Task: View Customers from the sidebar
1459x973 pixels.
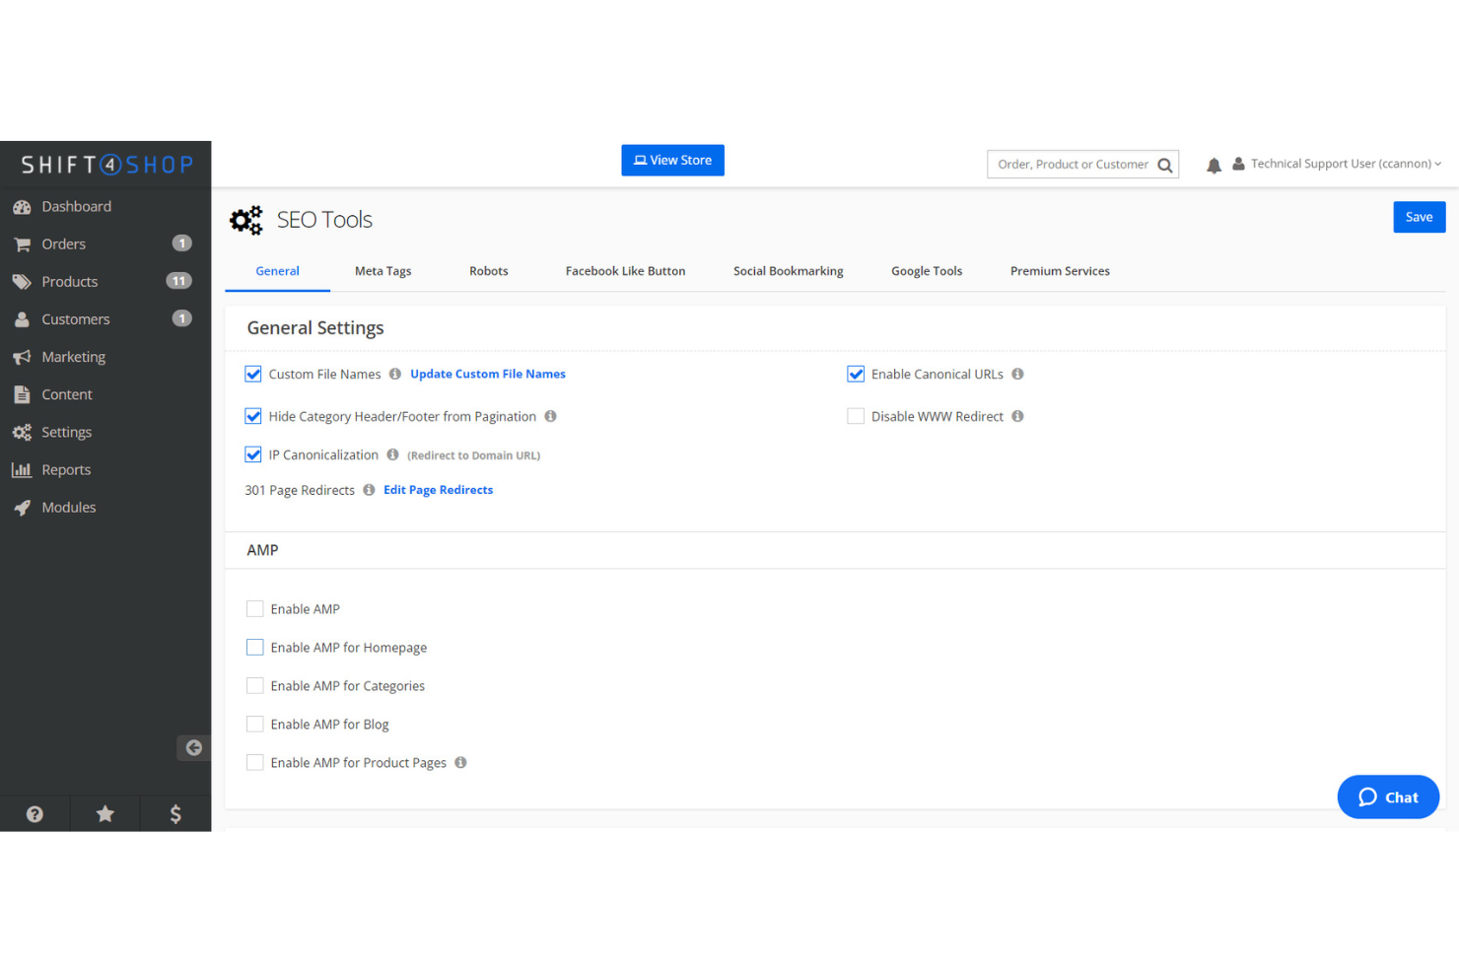Action: pos(75,318)
